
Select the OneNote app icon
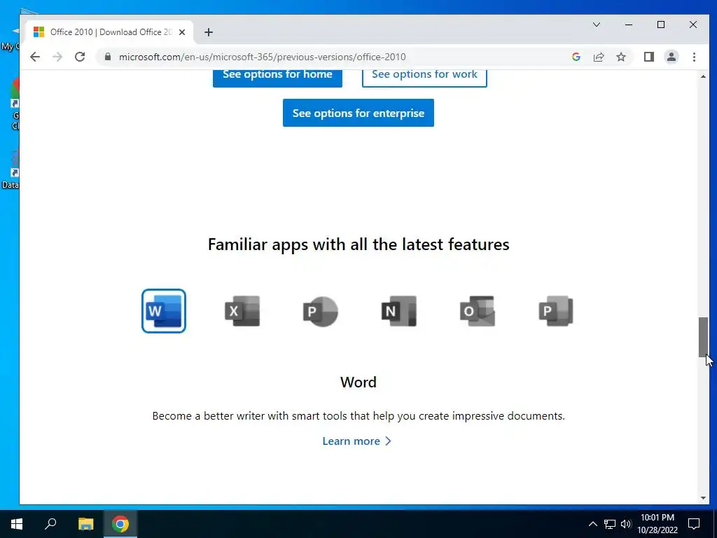(399, 311)
